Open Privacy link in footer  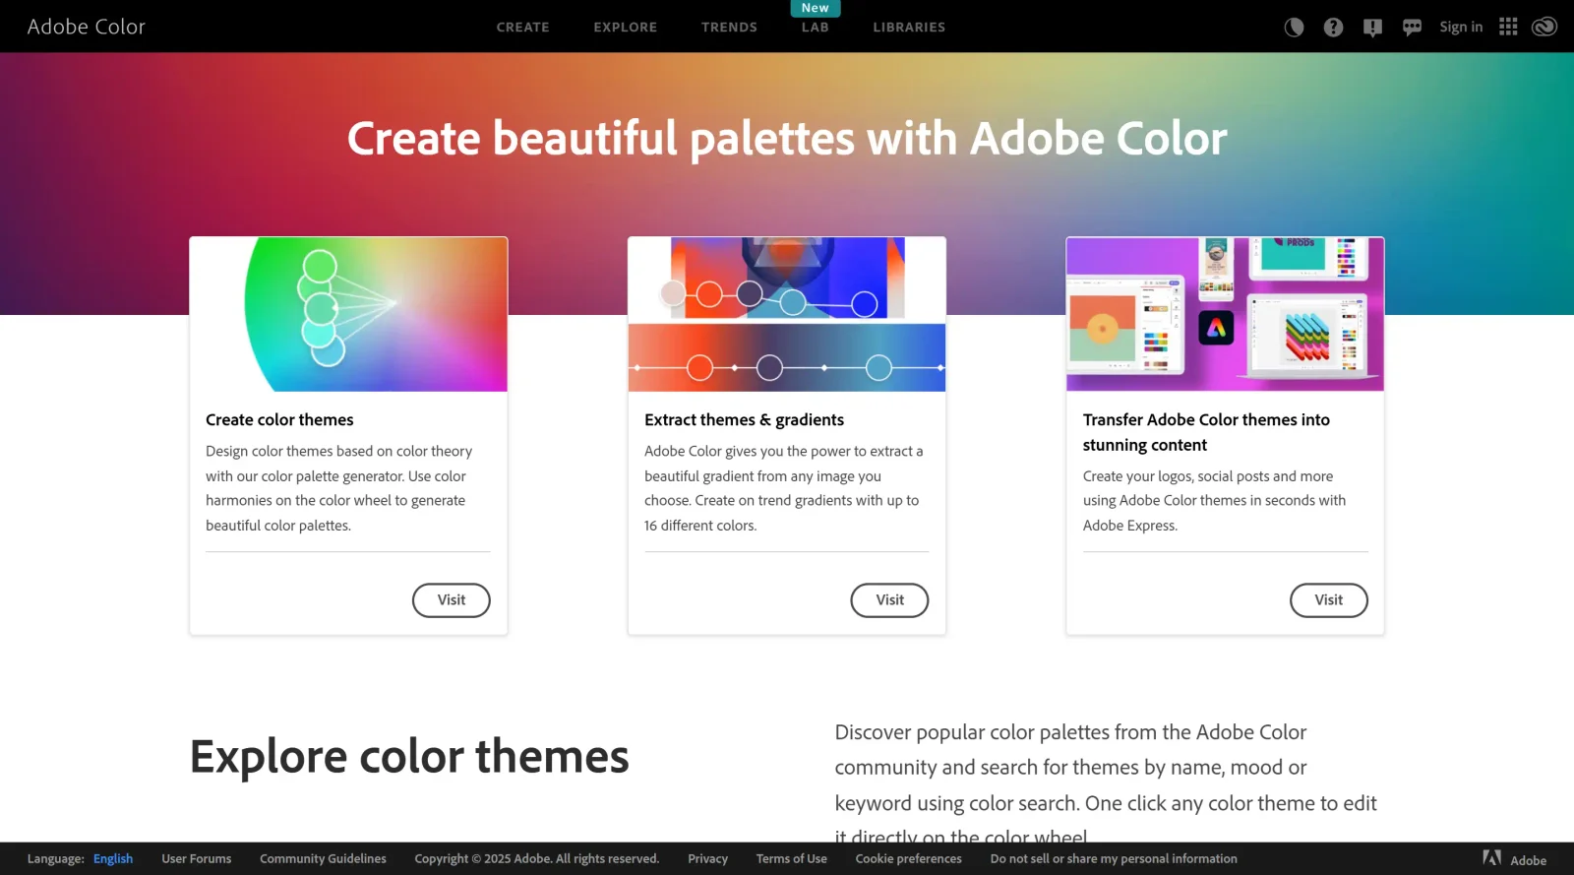click(708, 858)
